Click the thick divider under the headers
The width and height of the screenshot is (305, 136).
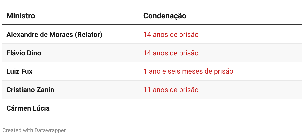coord(152,25)
